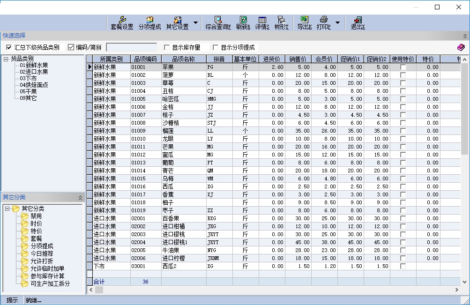
Task: Enable 显示库存量 checkbox
Action: [167, 47]
